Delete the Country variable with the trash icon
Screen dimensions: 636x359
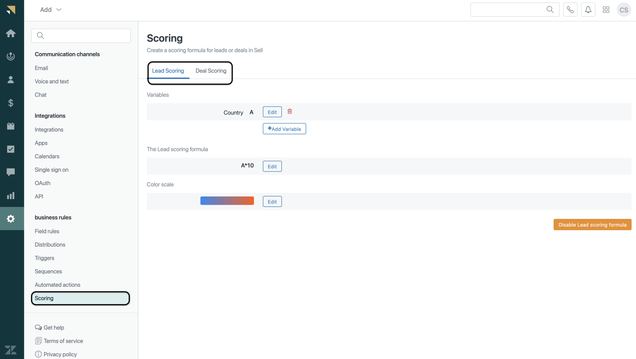coord(289,111)
